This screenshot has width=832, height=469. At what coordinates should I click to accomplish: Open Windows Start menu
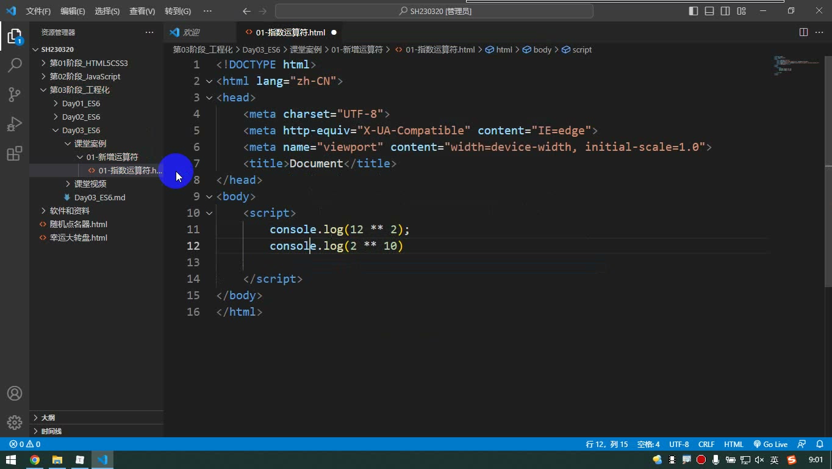pos(11,460)
